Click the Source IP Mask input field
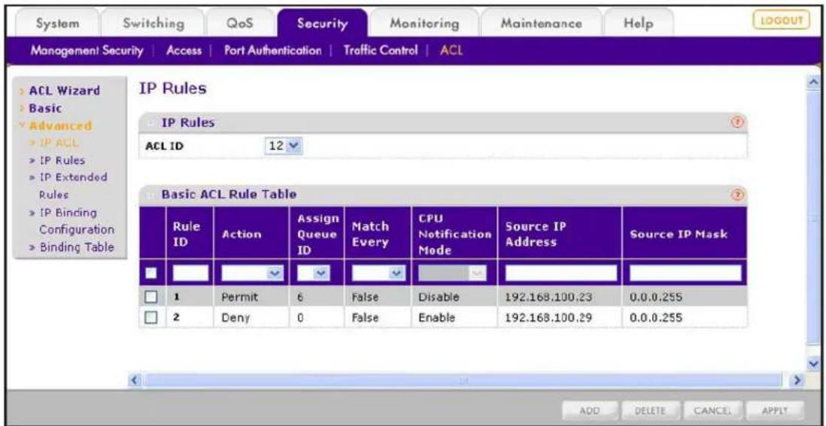The height and width of the screenshot is (426, 826). pyautogui.click(x=685, y=273)
